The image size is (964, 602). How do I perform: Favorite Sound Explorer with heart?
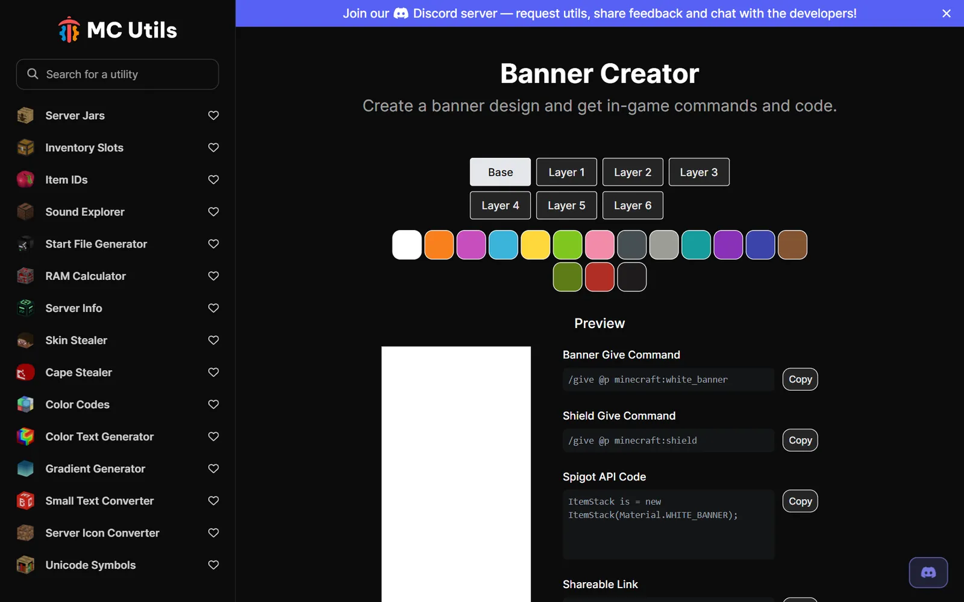point(213,211)
